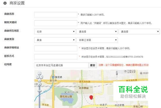Open the 北京 province dropdown

pos(55,32)
